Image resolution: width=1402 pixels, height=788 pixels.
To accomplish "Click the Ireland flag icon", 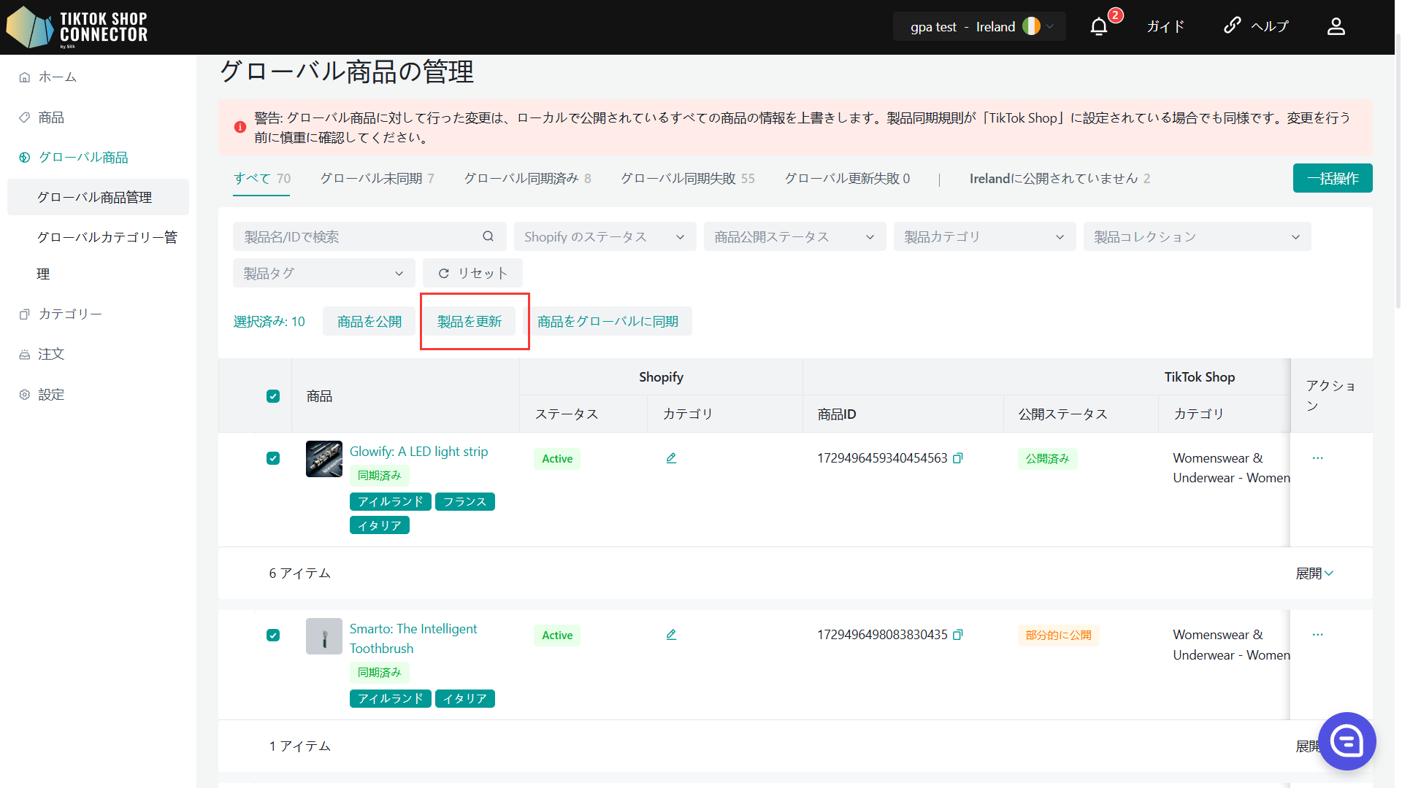I will click(1031, 26).
